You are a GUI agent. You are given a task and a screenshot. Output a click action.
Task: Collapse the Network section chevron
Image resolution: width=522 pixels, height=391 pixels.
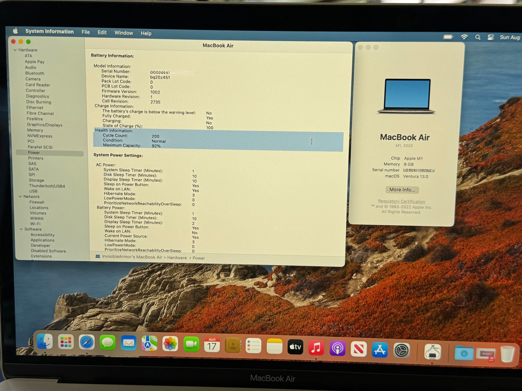point(20,197)
